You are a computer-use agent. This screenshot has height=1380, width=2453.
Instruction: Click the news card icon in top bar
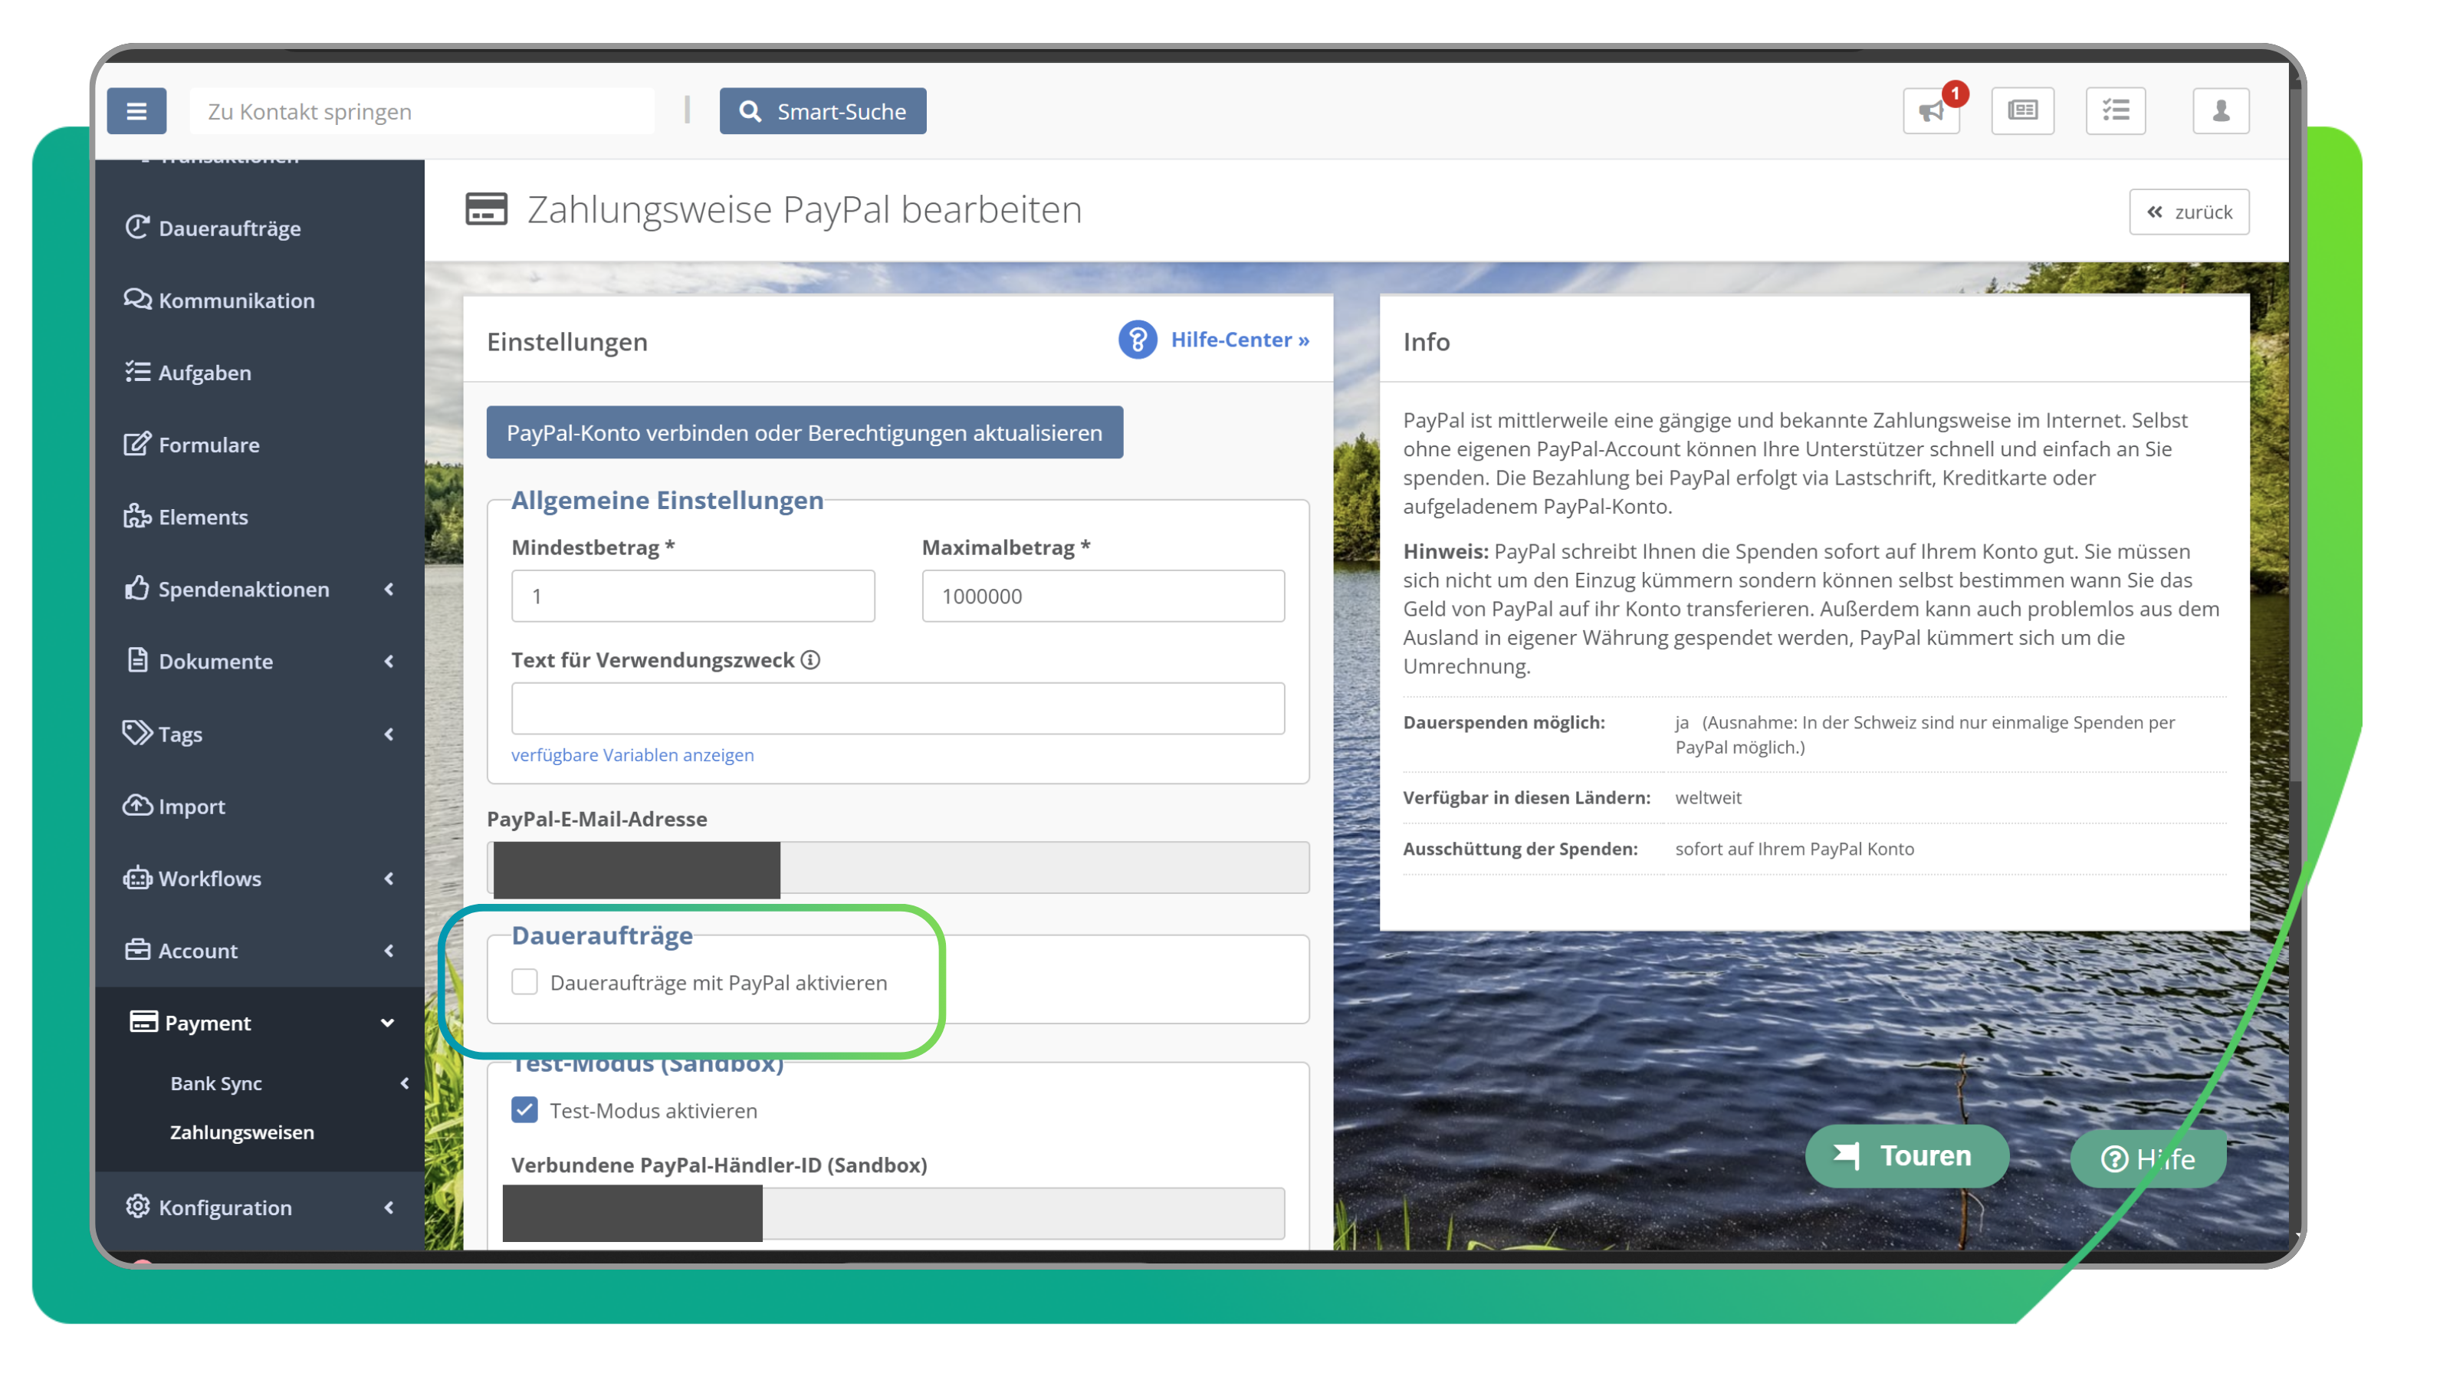pyautogui.click(x=2021, y=111)
